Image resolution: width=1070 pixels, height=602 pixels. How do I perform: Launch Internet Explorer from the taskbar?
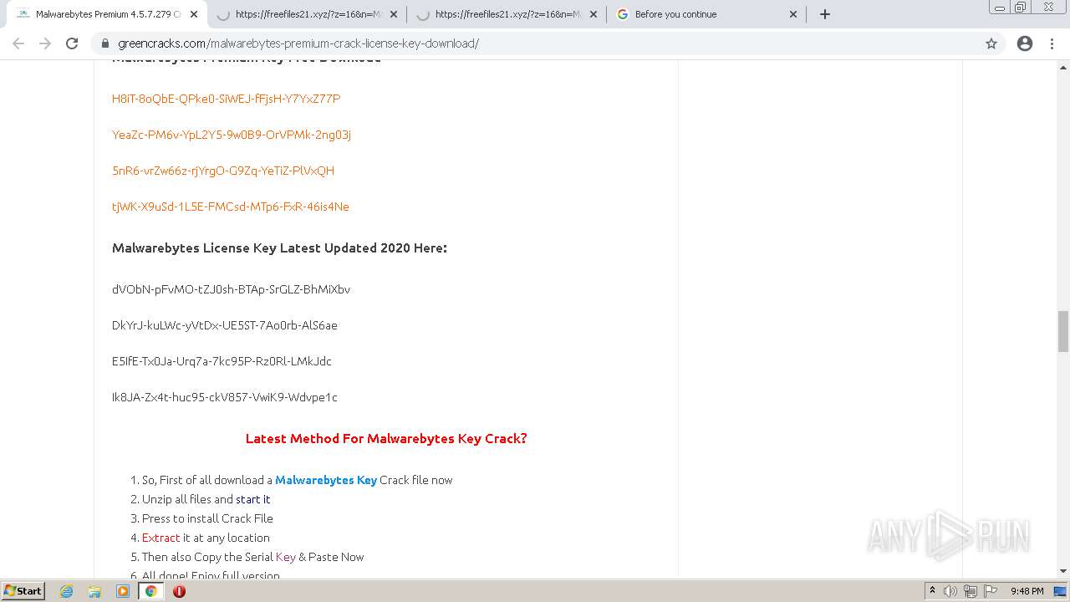coord(67,591)
